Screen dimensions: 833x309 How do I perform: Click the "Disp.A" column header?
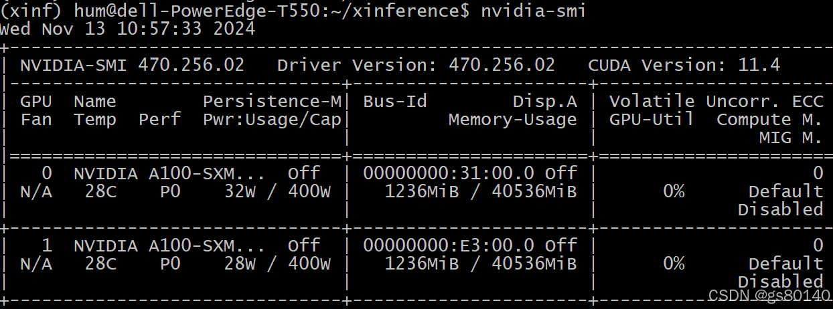[x=545, y=102]
